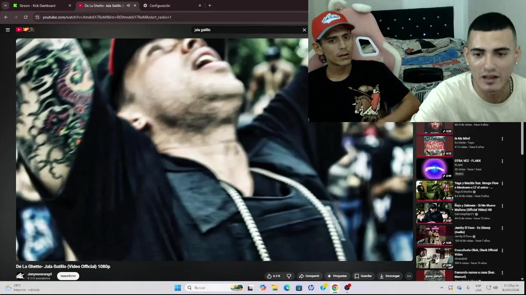
Task: Open options menu for Yaga y Mackie video
Action: click(x=502, y=184)
